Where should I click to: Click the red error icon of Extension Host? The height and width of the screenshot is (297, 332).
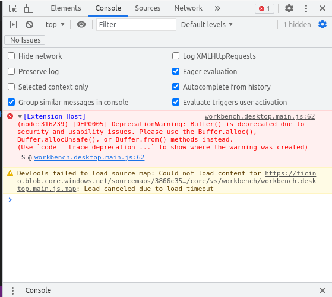[x=10, y=116]
